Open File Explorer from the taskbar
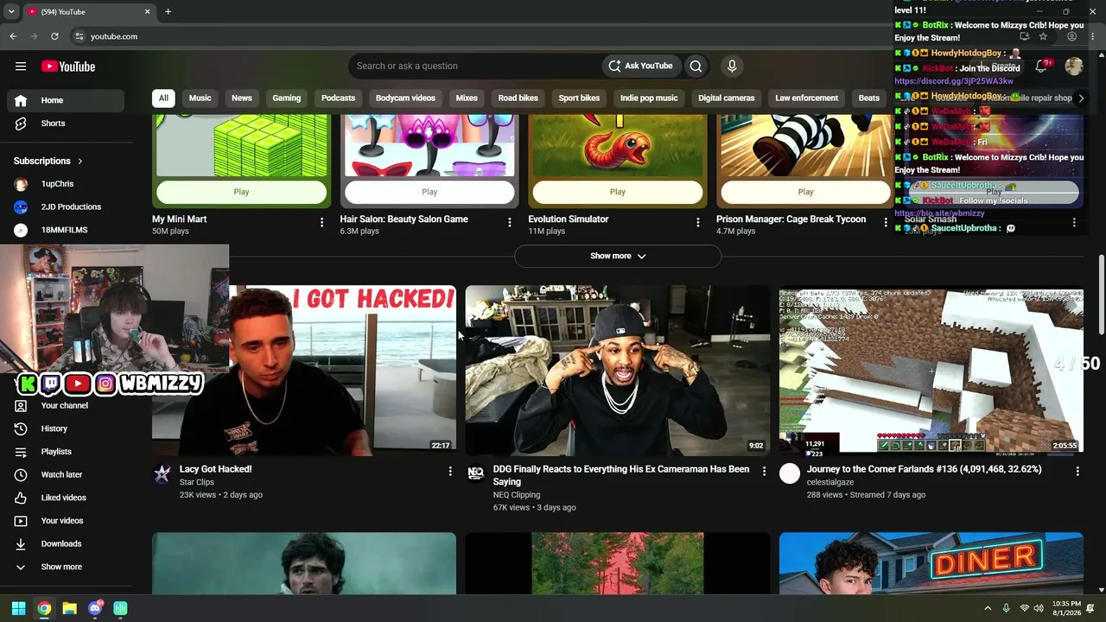1106x622 pixels. pos(69,608)
